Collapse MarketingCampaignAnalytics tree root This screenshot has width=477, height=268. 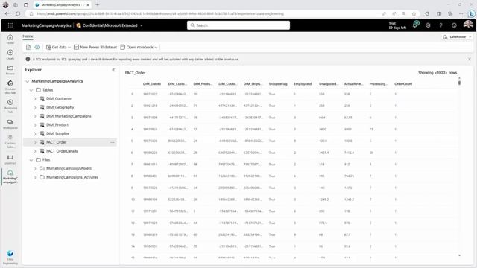pyautogui.click(x=28, y=81)
